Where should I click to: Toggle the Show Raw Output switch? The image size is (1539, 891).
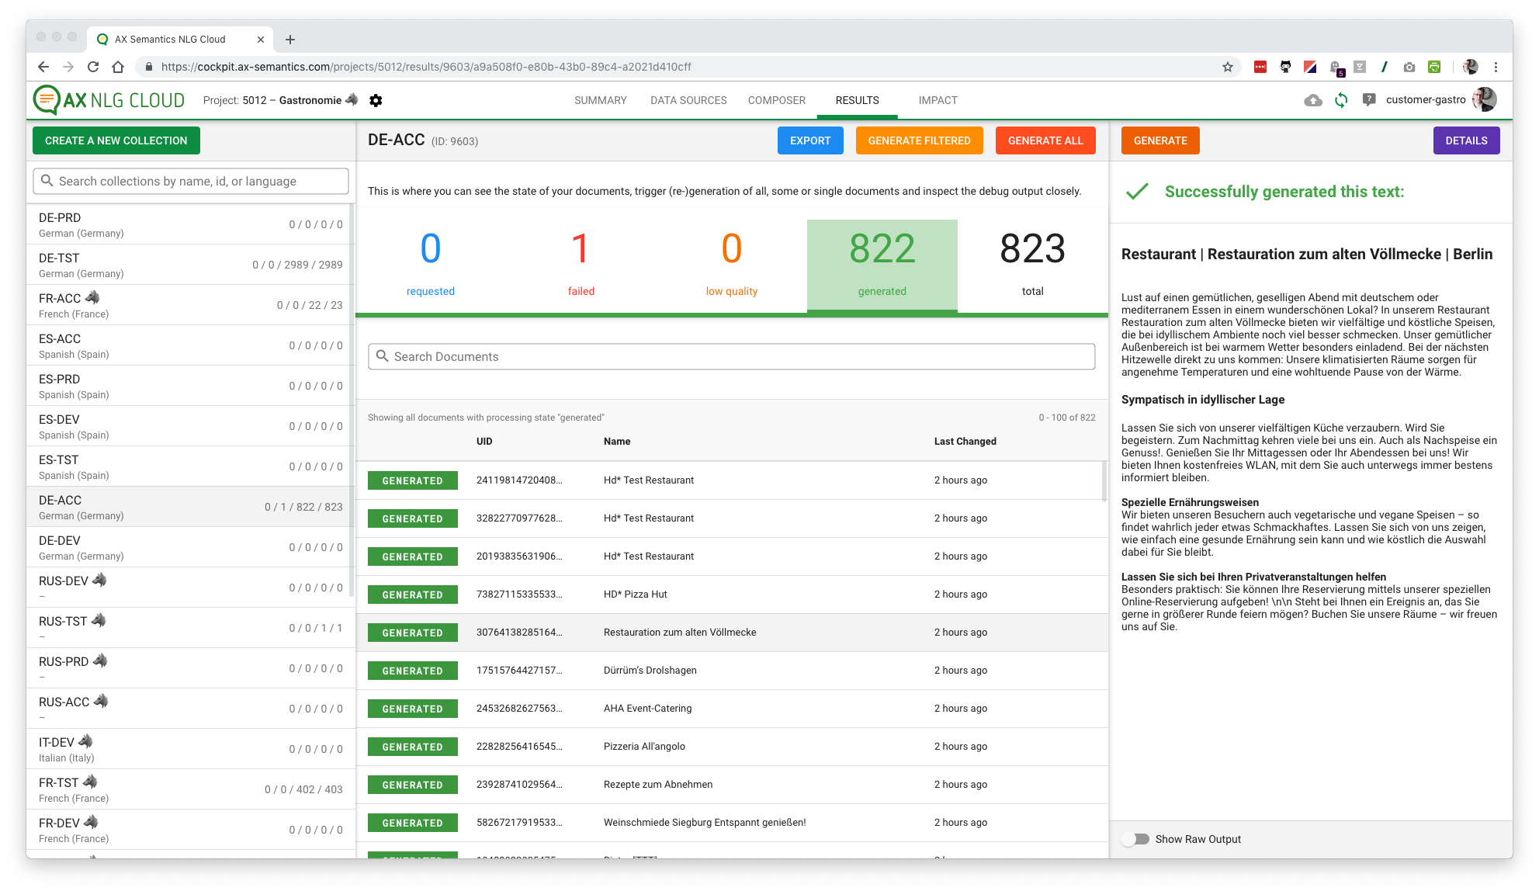coord(1136,839)
